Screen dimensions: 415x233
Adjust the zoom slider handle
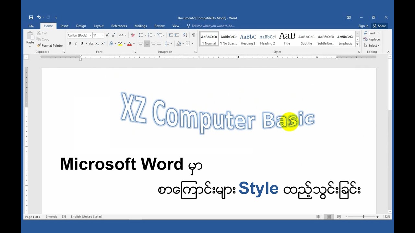[363, 217]
